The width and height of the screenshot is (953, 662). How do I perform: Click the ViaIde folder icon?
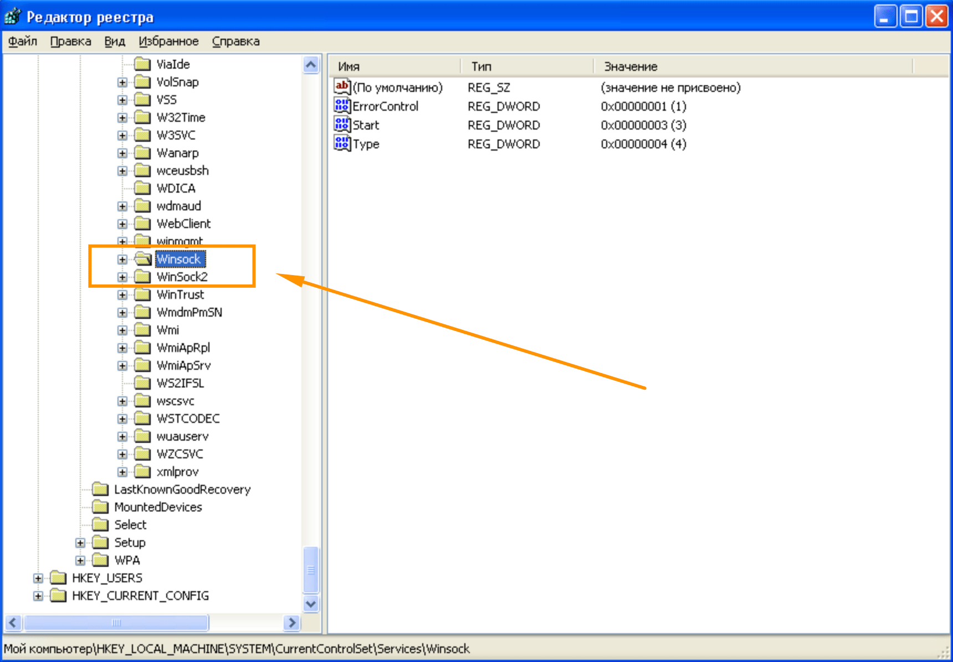142,64
